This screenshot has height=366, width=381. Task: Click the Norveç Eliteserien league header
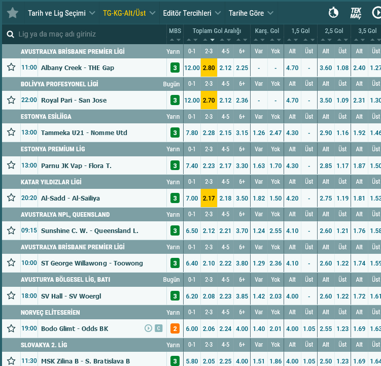click(50, 312)
